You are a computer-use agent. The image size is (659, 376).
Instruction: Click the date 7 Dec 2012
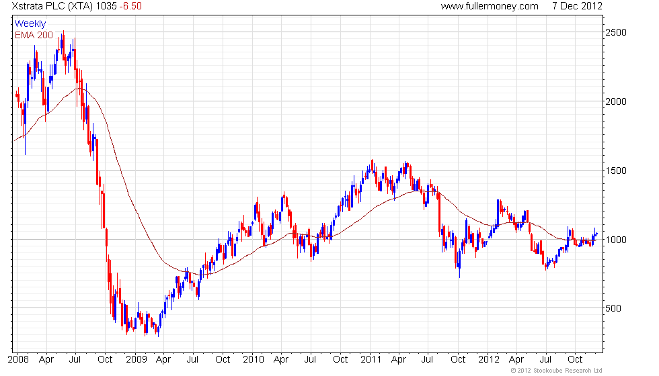[x=578, y=6]
